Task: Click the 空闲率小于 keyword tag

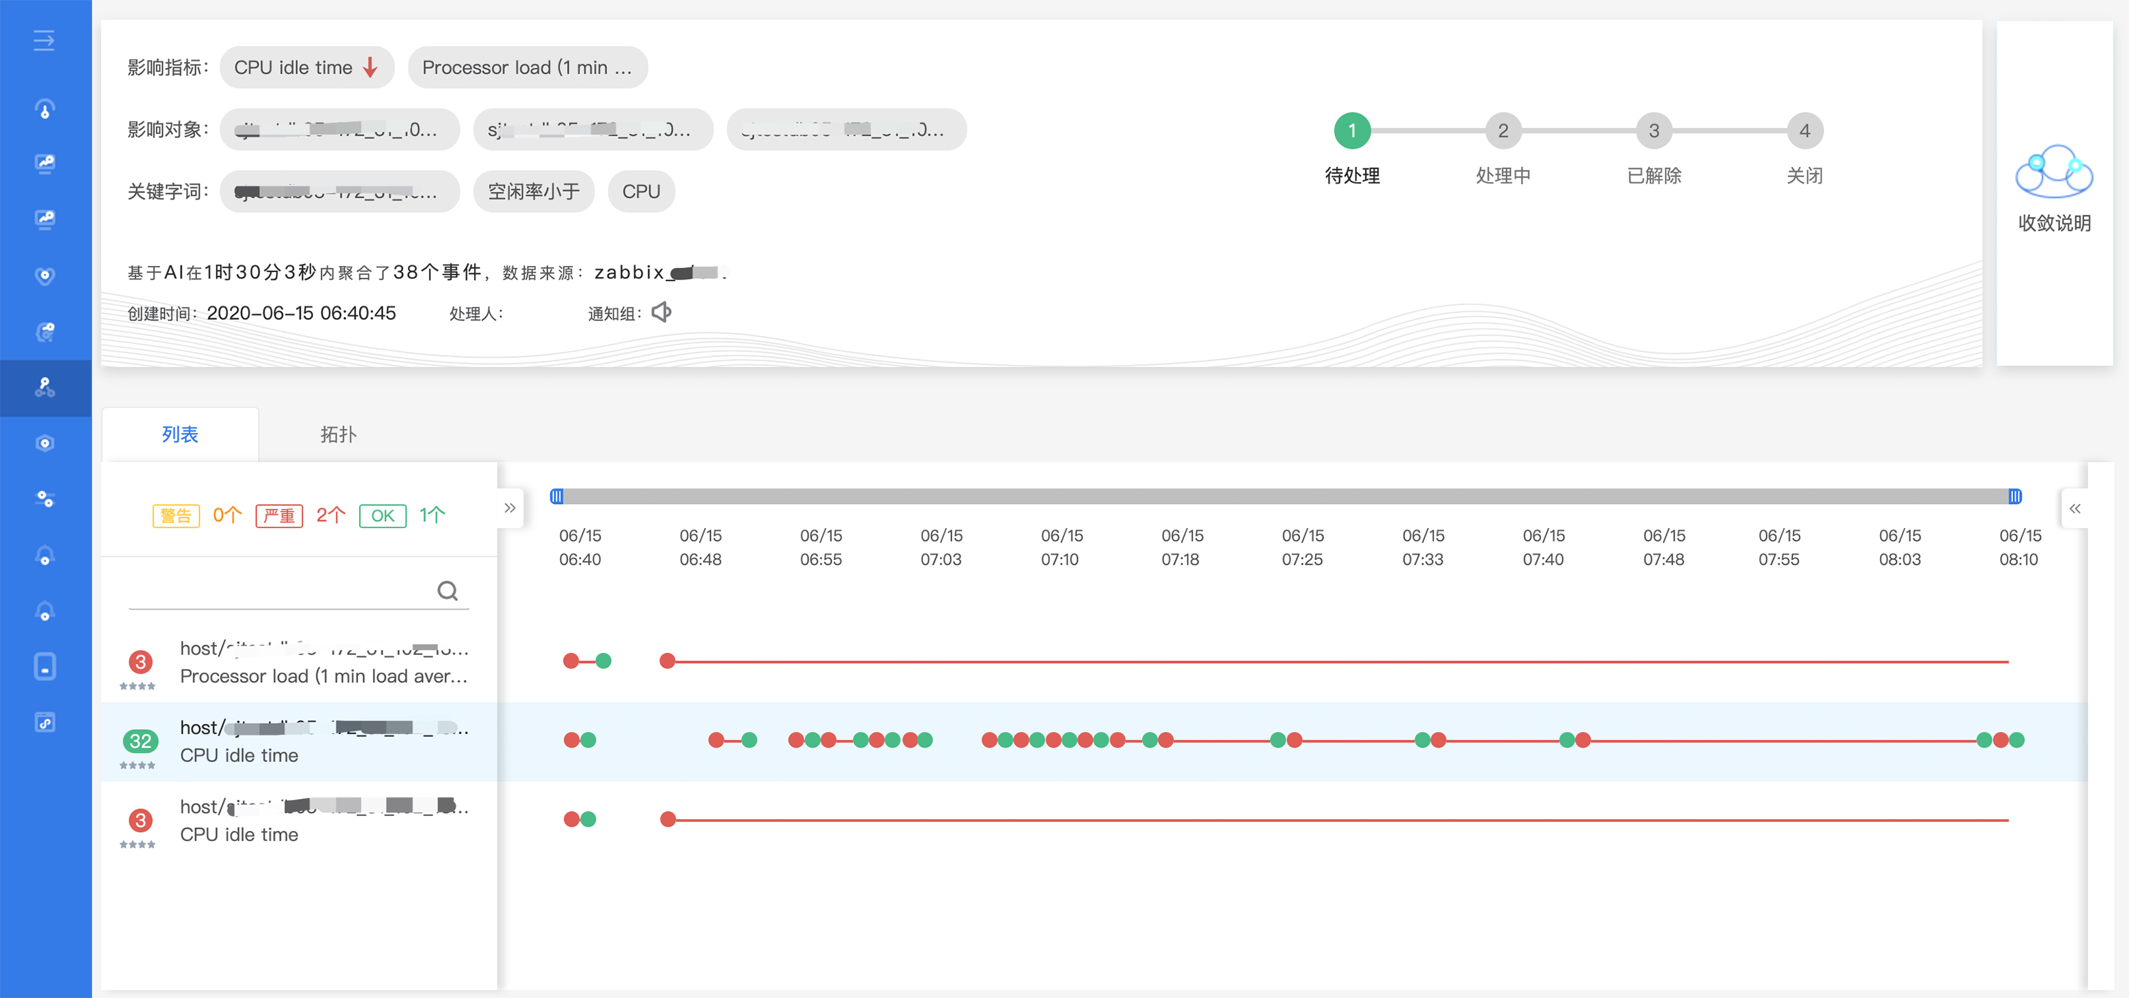Action: tap(533, 192)
